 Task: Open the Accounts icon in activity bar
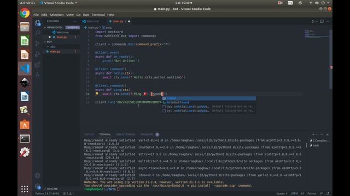tap(38, 175)
